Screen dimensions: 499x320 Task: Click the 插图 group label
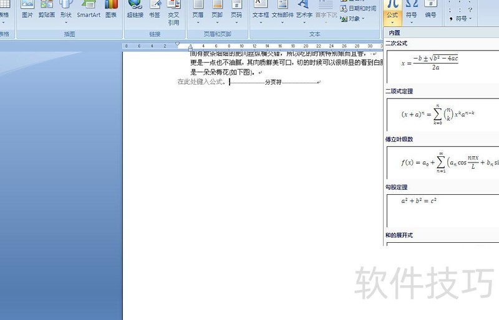tap(69, 34)
